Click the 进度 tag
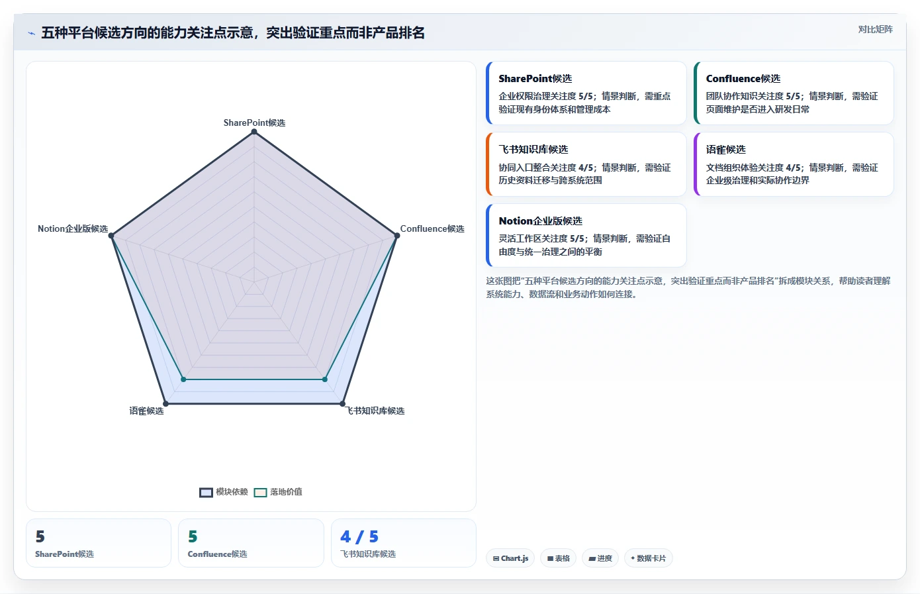 [600, 558]
